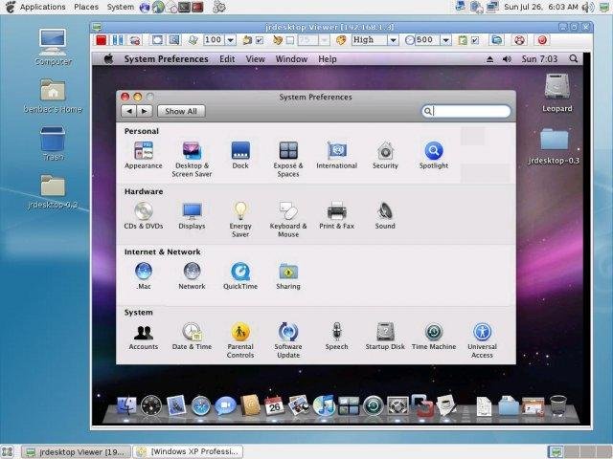Switch to Windows XP Professional taskbar entry
Screen dimensions: 613x459
pyautogui.click(x=188, y=451)
